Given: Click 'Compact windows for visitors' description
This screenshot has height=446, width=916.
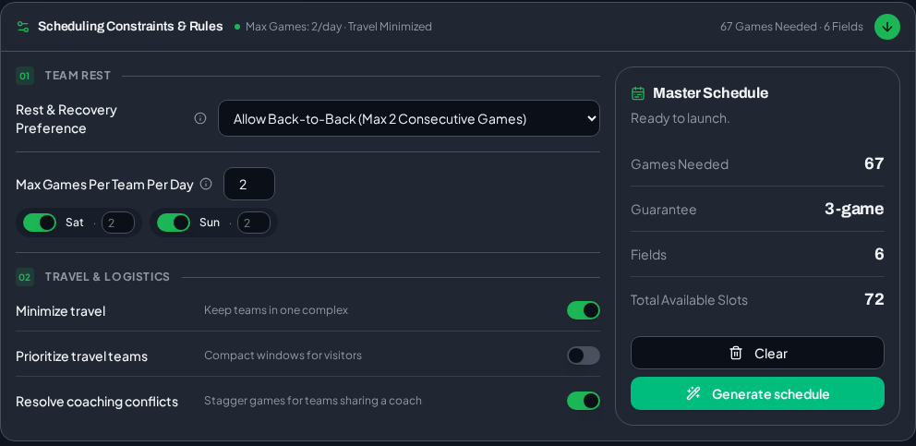Looking at the screenshot, I should coord(283,356).
